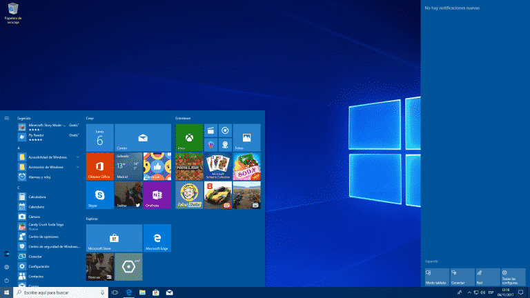The height and width of the screenshot is (298, 530).
Task: Open the Madrid weather tile
Action: pyautogui.click(x=128, y=166)
